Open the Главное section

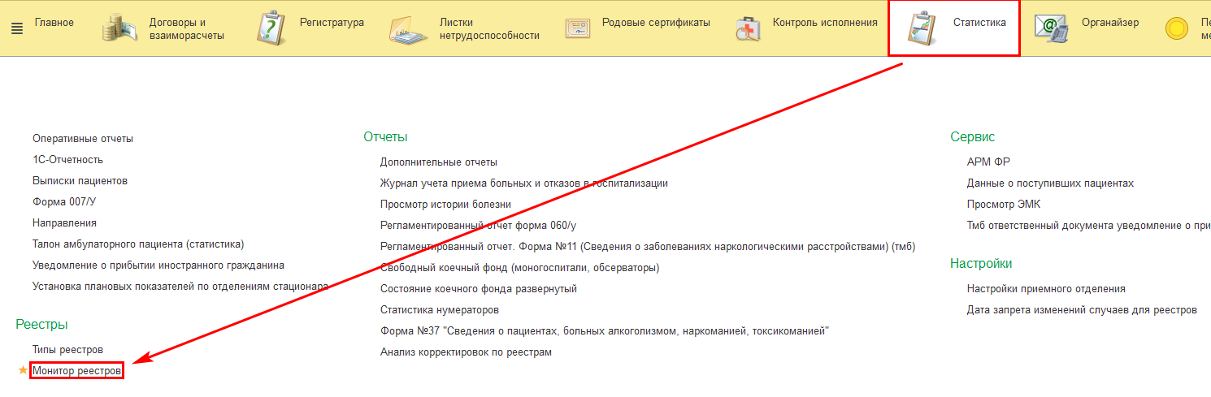pyautogui.click(x=54, y=23)
